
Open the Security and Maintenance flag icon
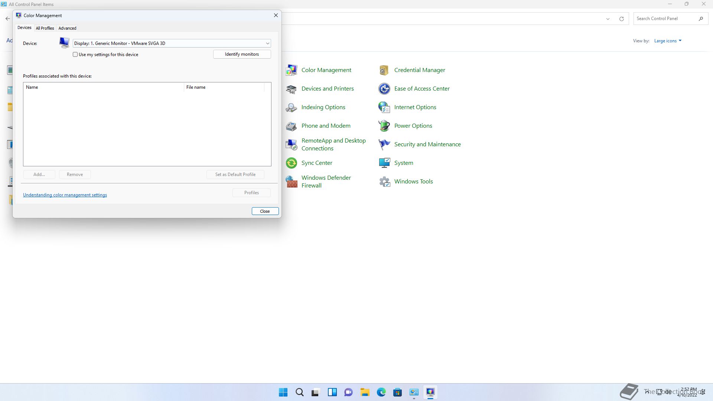(x=384, y=144)
